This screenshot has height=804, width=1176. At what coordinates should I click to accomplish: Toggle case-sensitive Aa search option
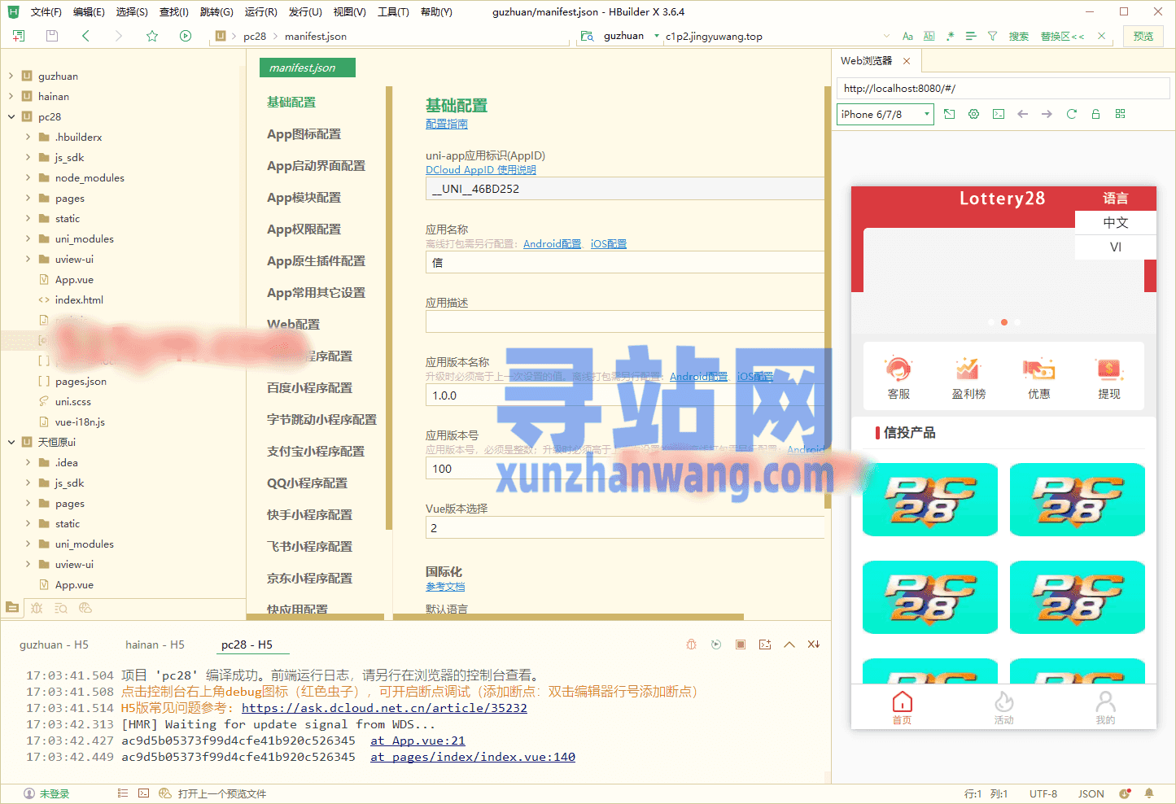coord(908,36)
